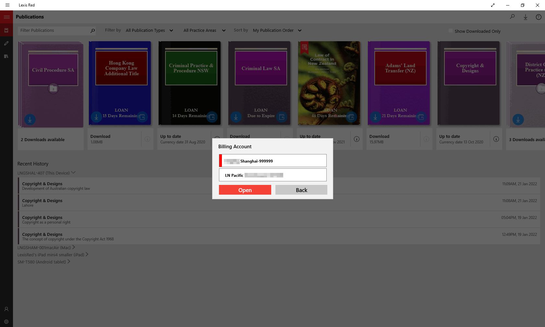The width and height of the screenshot is (545, 327).
Task: Open help via the question mark icon
Action: coord(539,17)
